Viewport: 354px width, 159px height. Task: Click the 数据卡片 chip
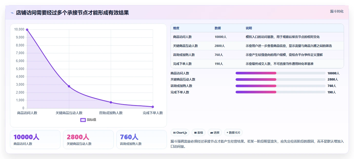point(233,133)
